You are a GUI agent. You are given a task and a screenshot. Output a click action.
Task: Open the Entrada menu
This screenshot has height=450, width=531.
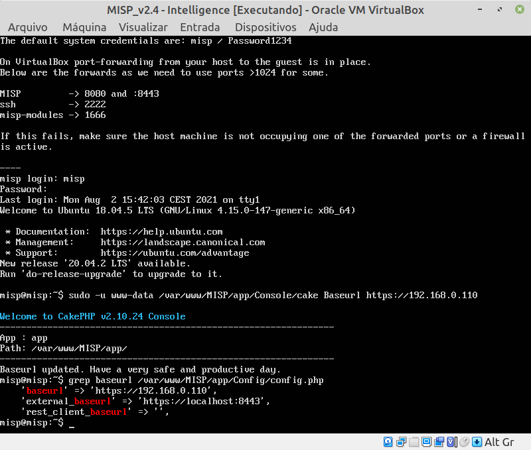click(x=200, y=27)
